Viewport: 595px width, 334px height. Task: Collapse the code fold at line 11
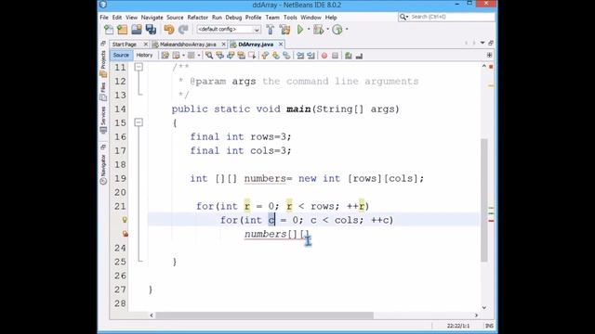[x=139, y=67]
